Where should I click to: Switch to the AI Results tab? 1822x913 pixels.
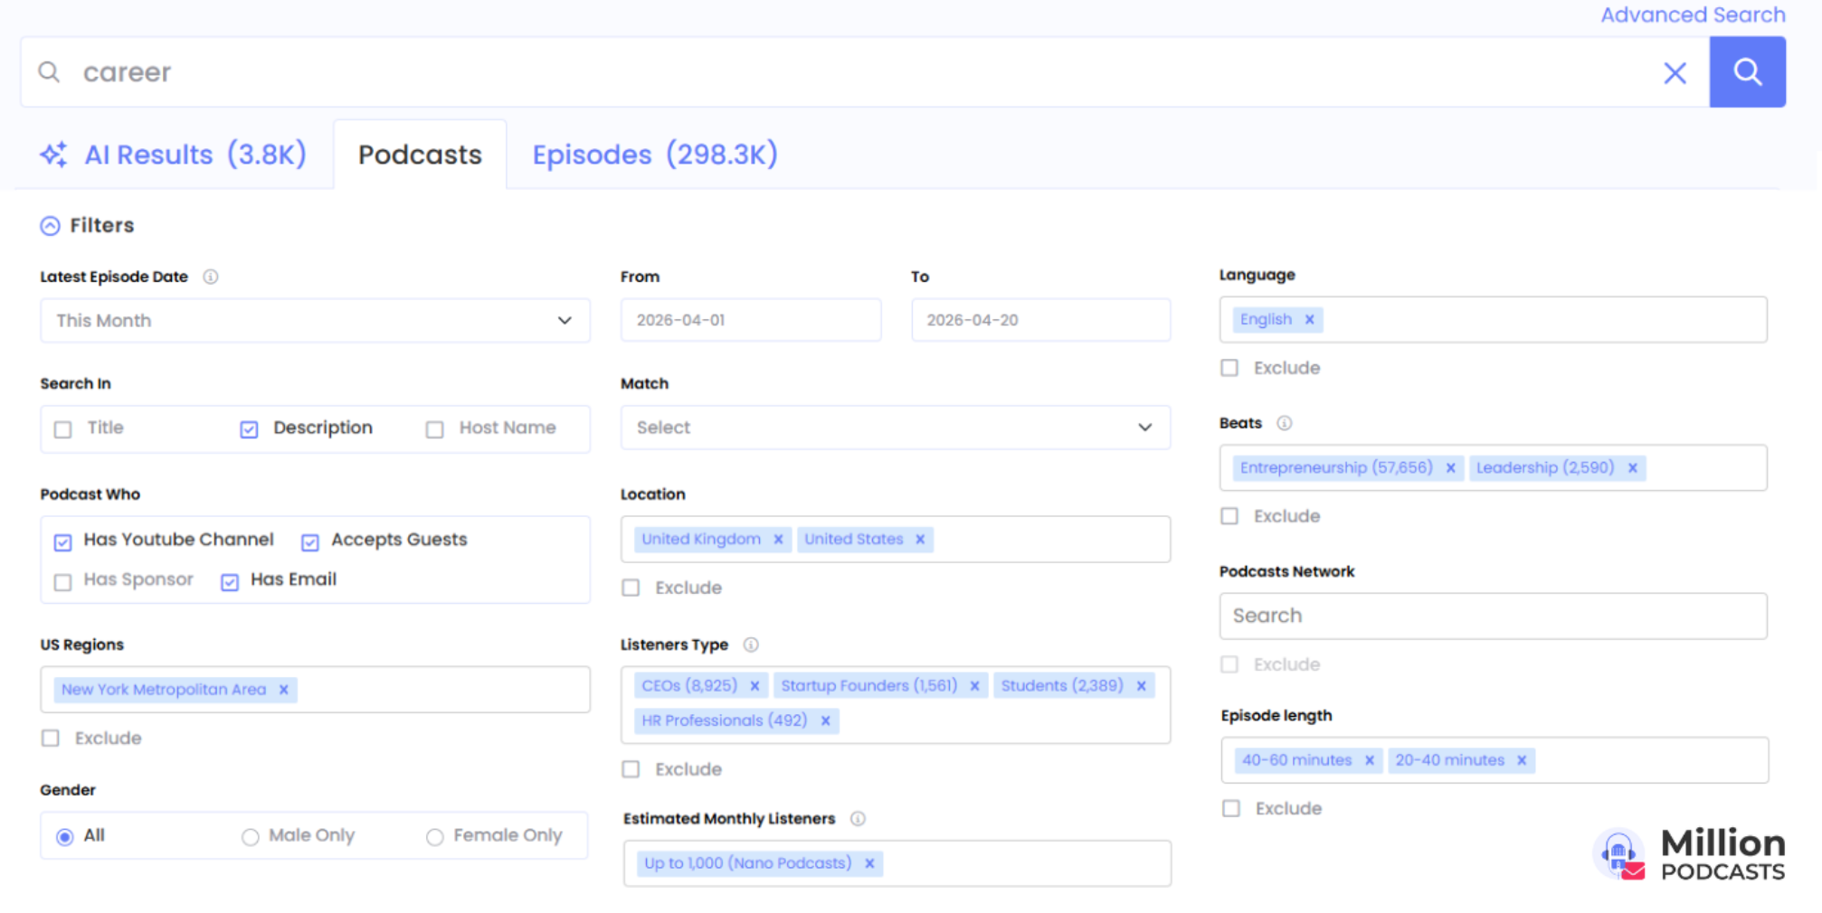click(174, 155)
